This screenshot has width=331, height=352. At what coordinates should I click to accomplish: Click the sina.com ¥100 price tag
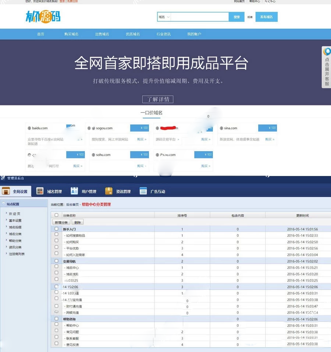[x=267, y=128]
